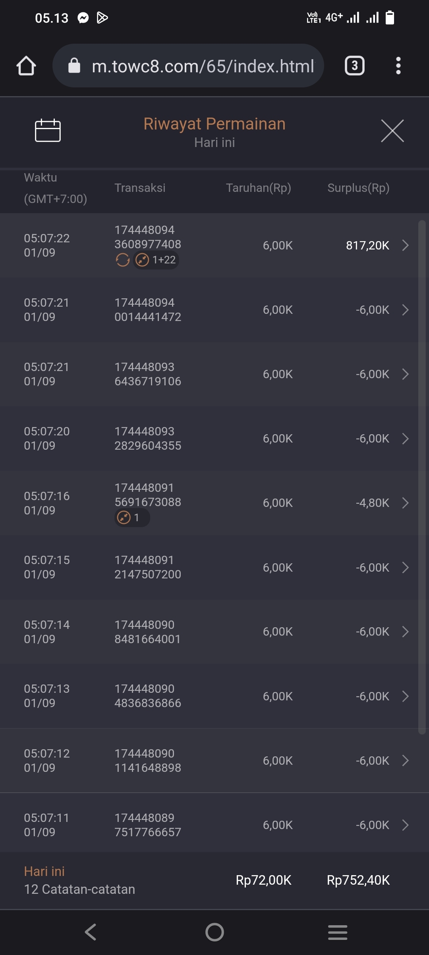This screenshot has width=429, height=955.
Task: Open the browser tab switcher showing 3
Action: click(354, 66)
